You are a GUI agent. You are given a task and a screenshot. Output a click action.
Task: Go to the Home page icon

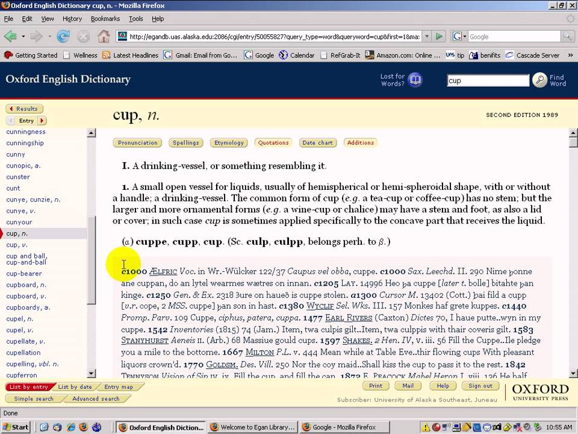coord(104,36)
